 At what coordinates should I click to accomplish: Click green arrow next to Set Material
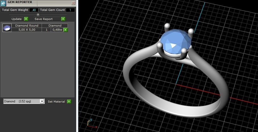(69, 101)
